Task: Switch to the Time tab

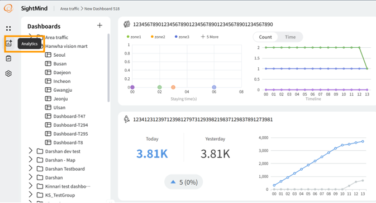Action: (290, 37)
